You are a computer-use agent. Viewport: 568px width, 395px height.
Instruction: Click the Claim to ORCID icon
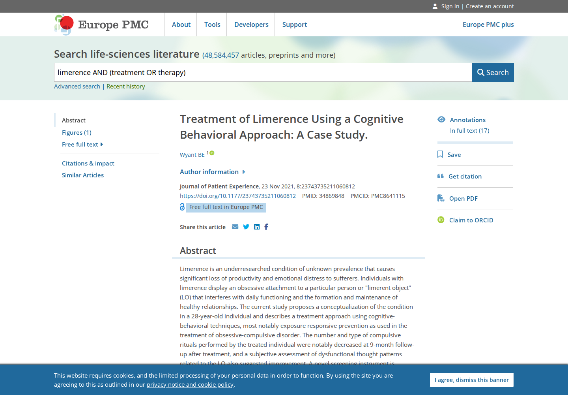441,220
